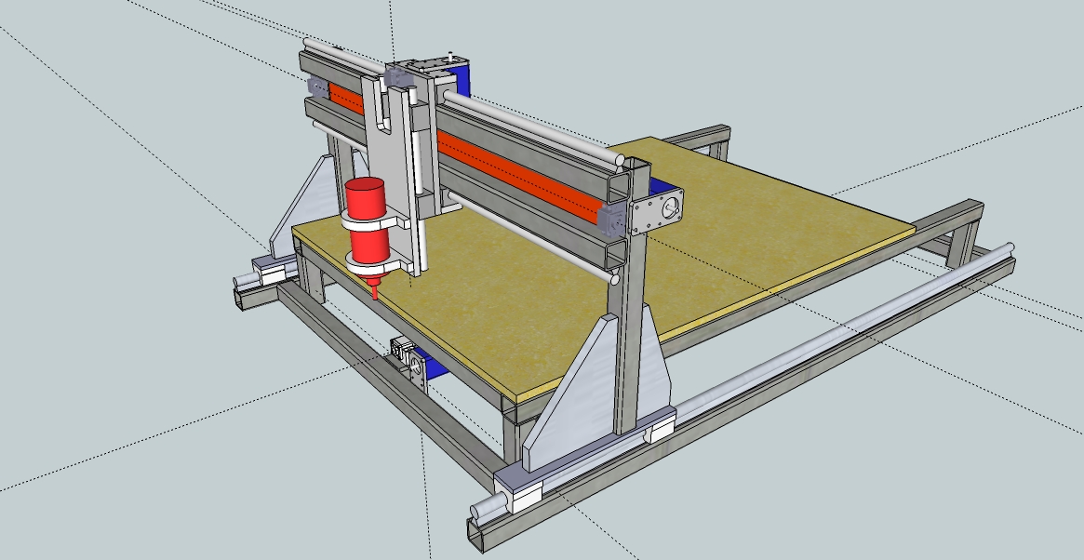
Task: Click the red router bit tip
Action: tap(374, 289)
